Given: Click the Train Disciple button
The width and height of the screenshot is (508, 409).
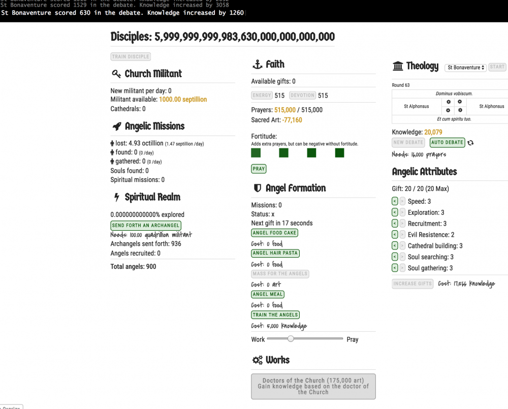Looking at the screenshot, I should click(x=131, y=57).
